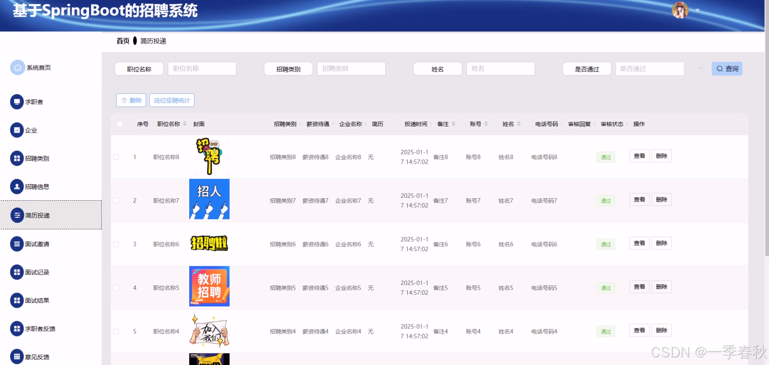
Task: Click the 企业 sidebar icon
Action: 17,130
